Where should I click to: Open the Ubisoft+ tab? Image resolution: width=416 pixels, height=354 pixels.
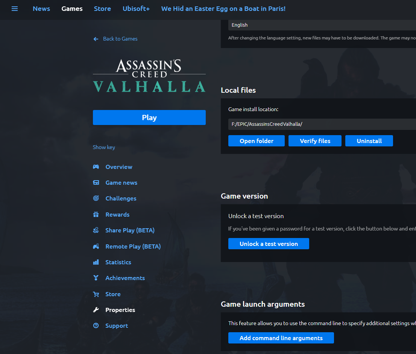click(136, 9)
